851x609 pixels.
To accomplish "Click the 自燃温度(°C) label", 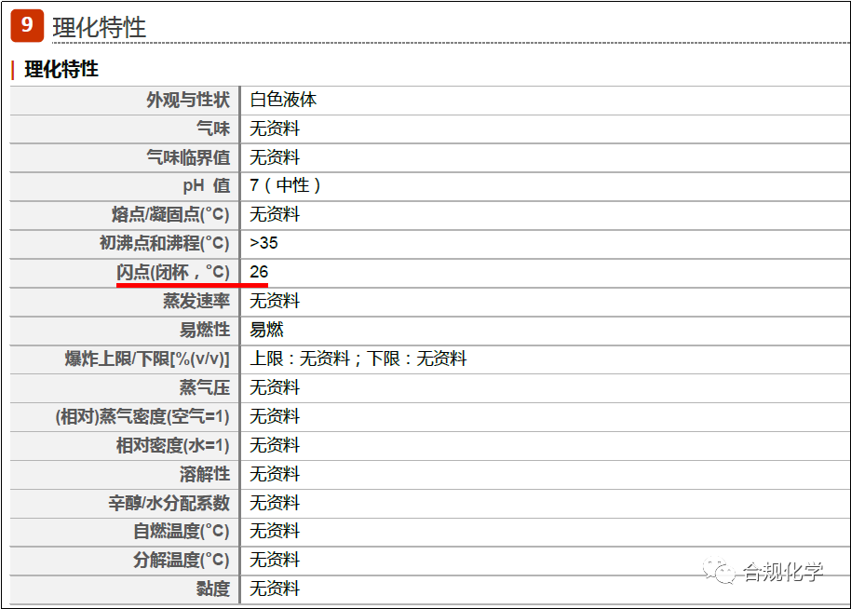I will tap(182, 531).
